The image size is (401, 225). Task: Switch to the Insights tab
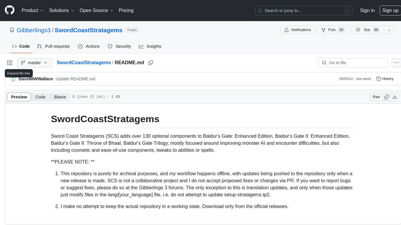(x=150, y=46)
